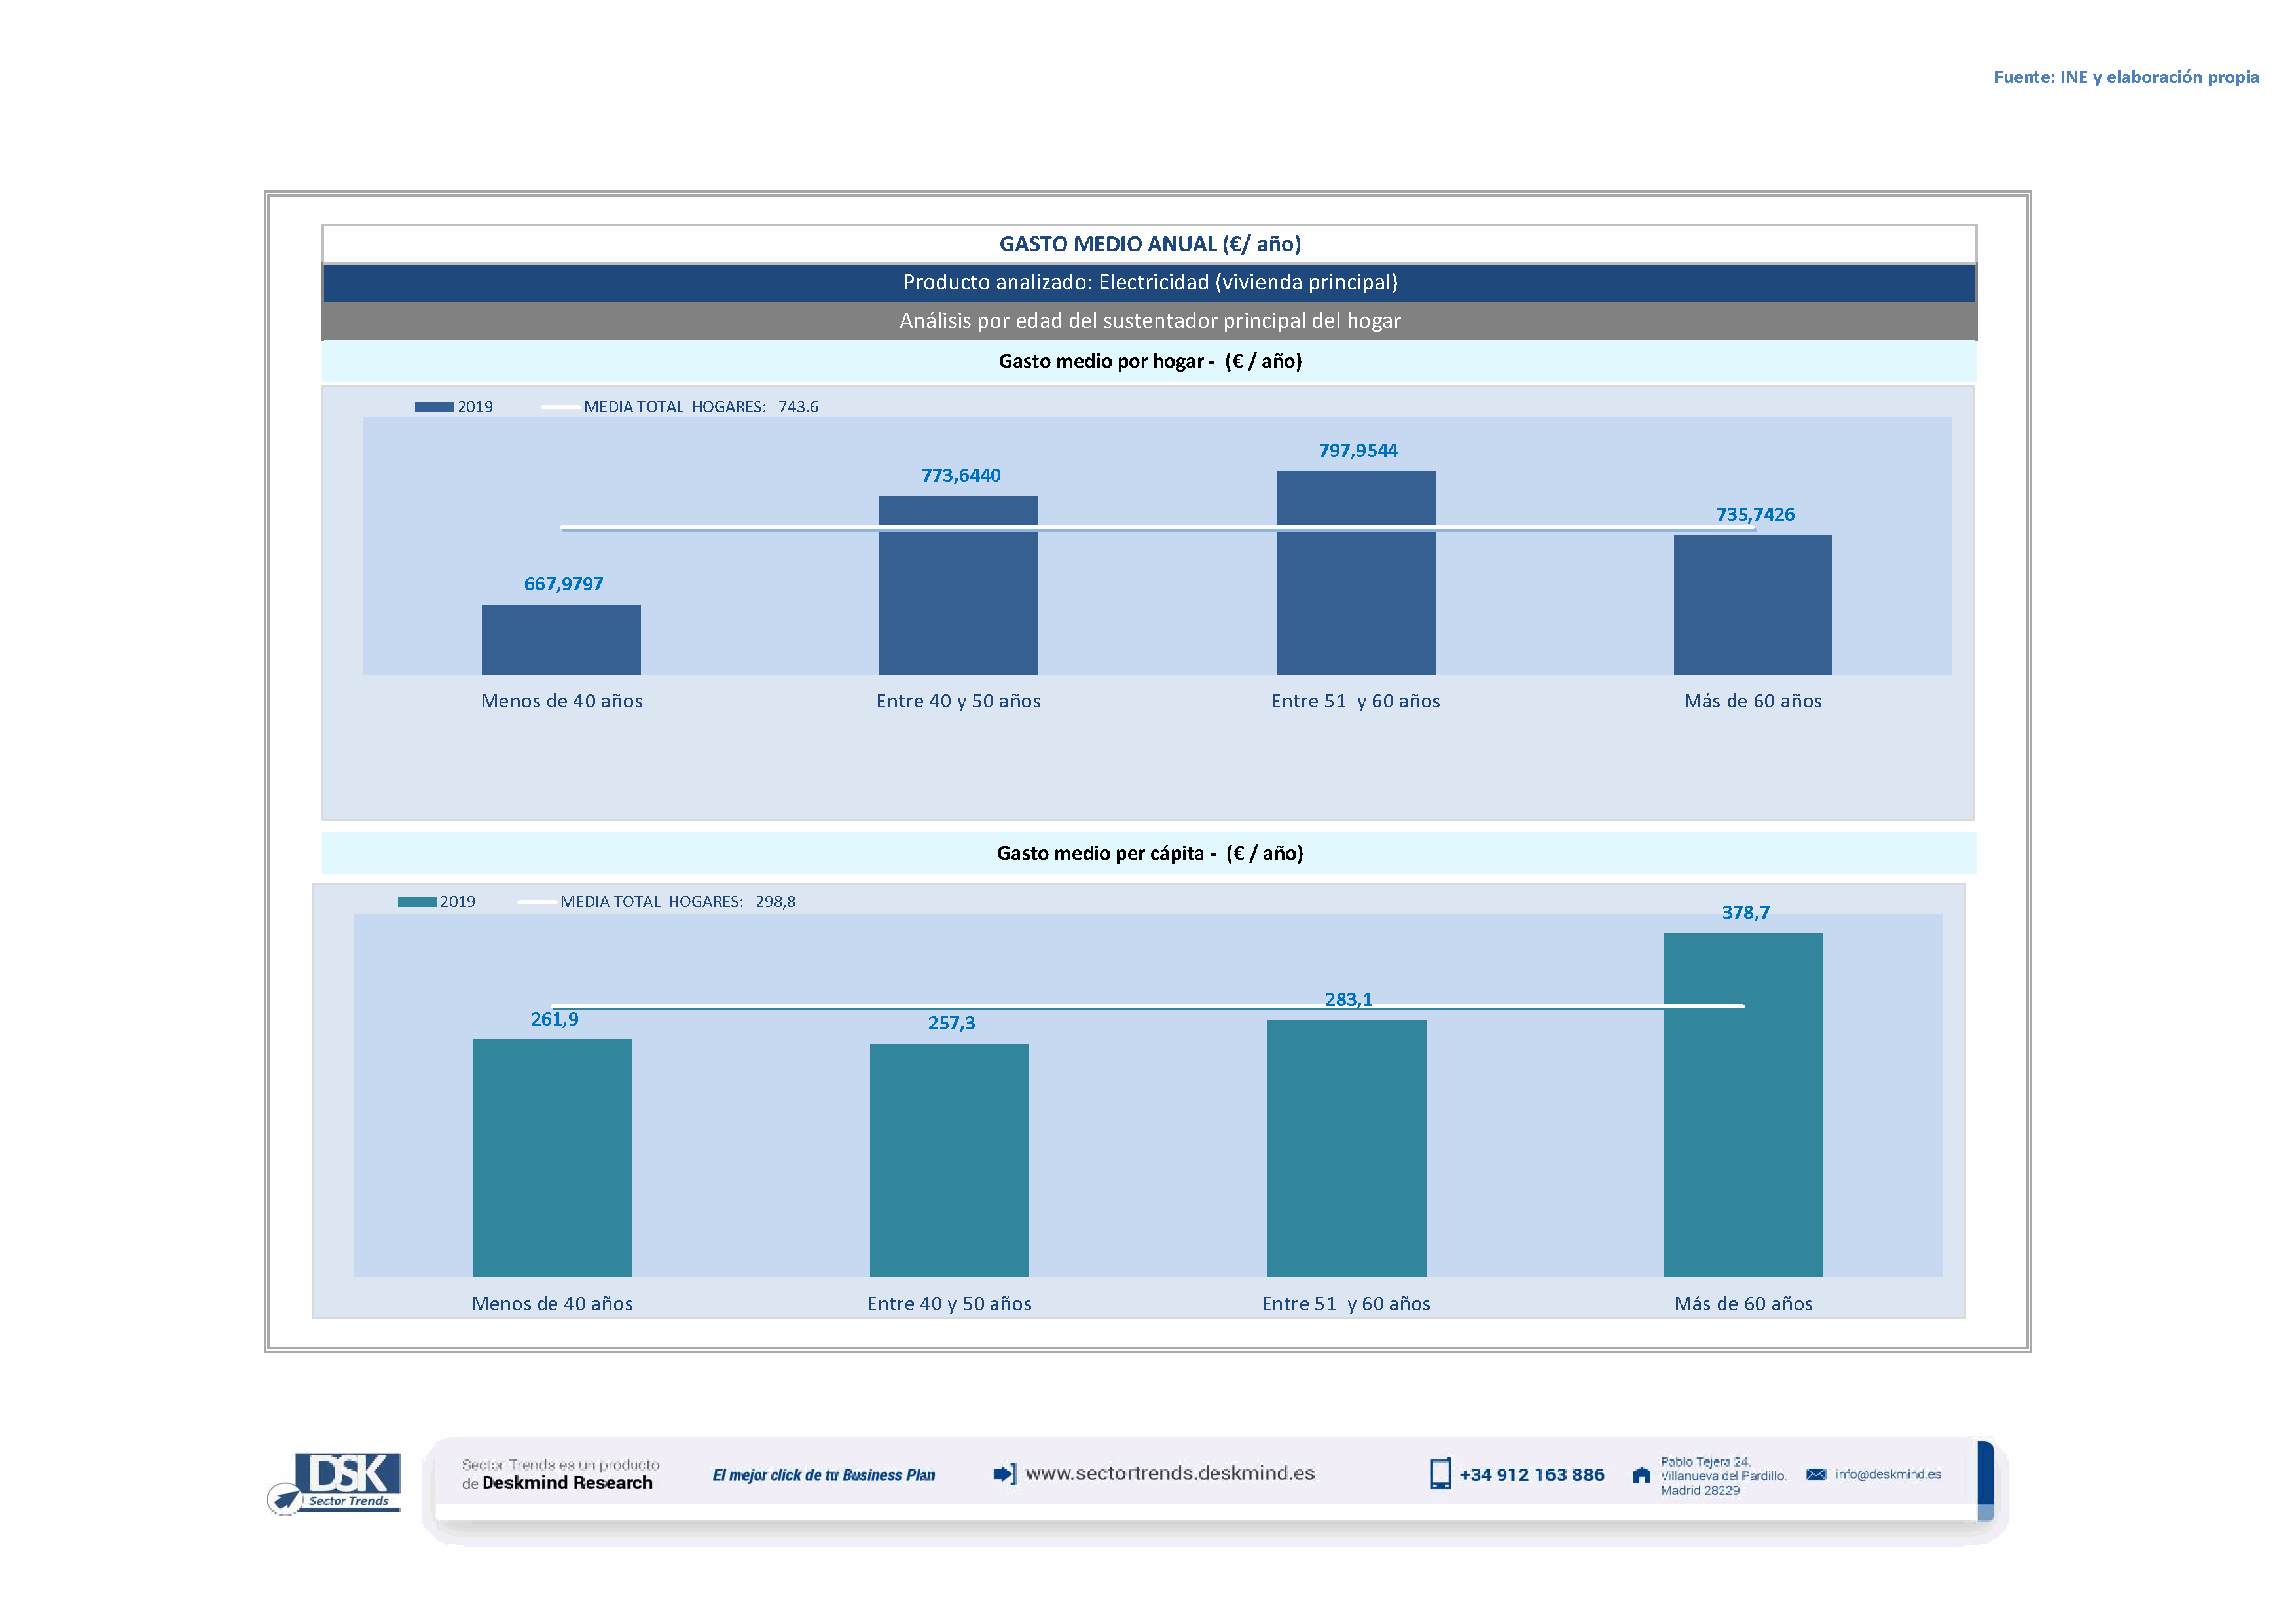Click the arrow icon beside website URL
2296x1623 pixels.
click(x=1004, y=1473)
